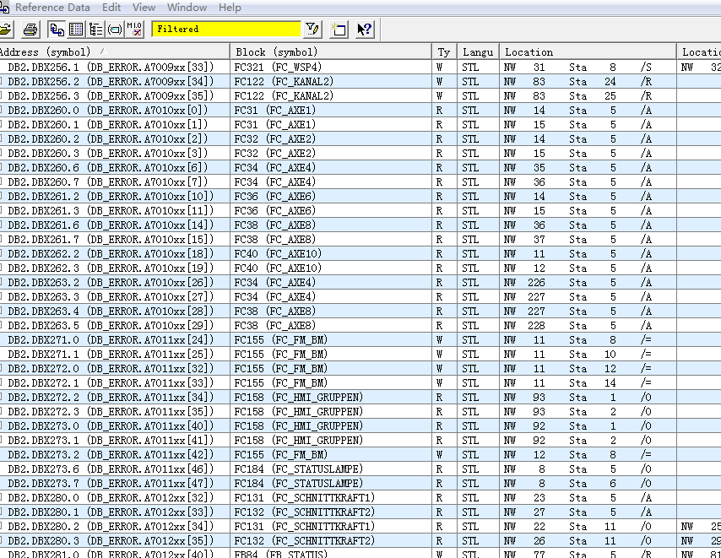Click the Langu column header
Image resolution: width=721 pixels, height=558 pixels.
[477, 52]
